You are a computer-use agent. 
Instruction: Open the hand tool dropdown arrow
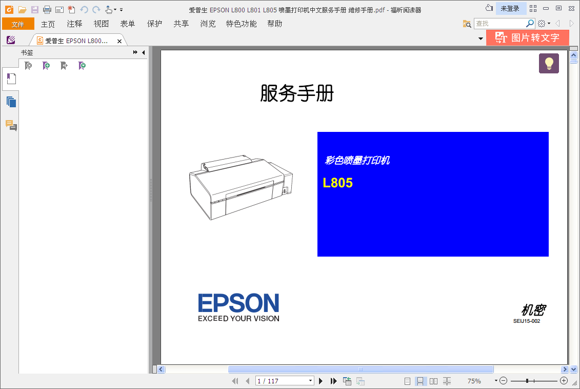[x=115, y=10]
